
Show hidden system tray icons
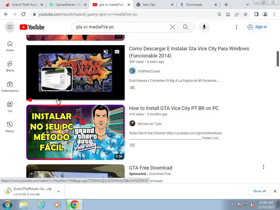coord(232,205)
